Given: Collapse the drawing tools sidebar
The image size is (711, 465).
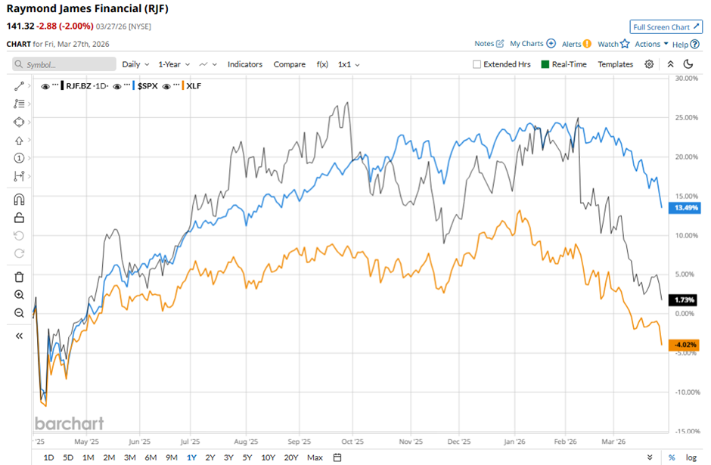Looking at the screenshot, I should point(19,336).
